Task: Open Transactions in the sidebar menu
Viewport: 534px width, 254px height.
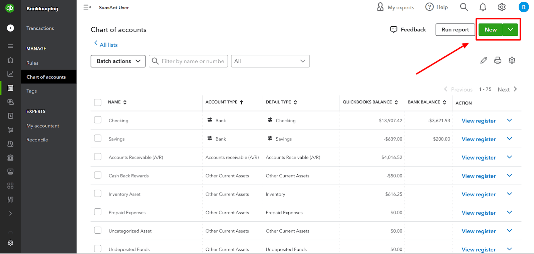Action: [40, 28]
